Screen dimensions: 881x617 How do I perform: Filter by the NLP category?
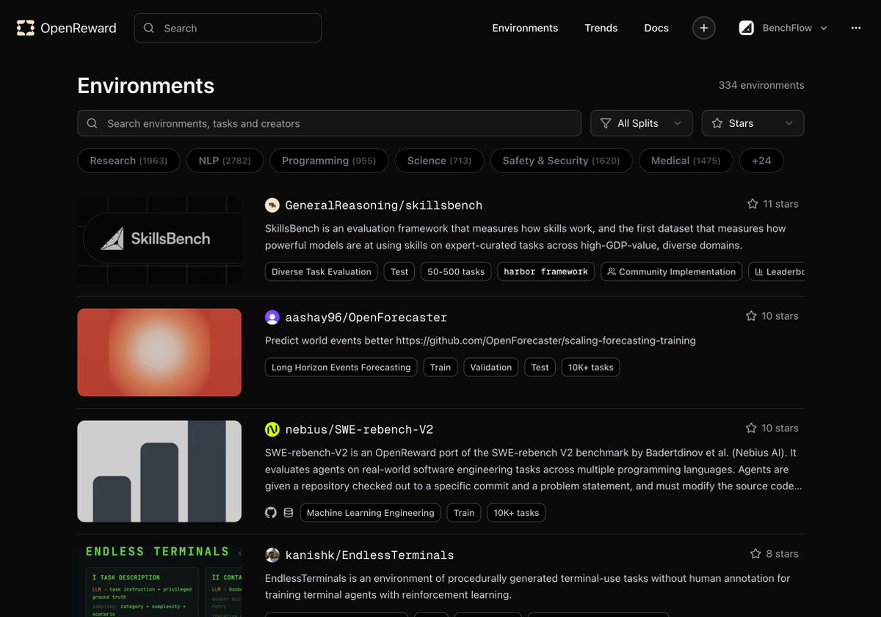click(x=225, y=161)
